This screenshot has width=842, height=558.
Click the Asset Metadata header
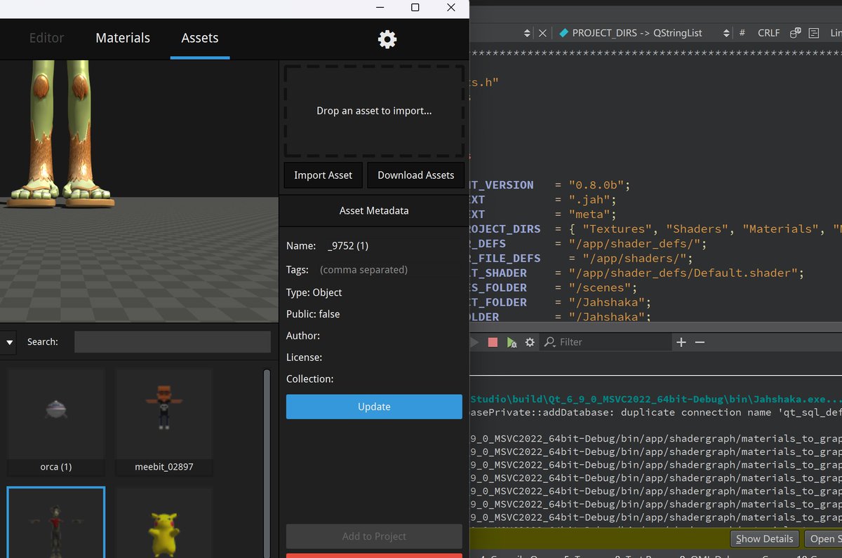pos(374,210)
